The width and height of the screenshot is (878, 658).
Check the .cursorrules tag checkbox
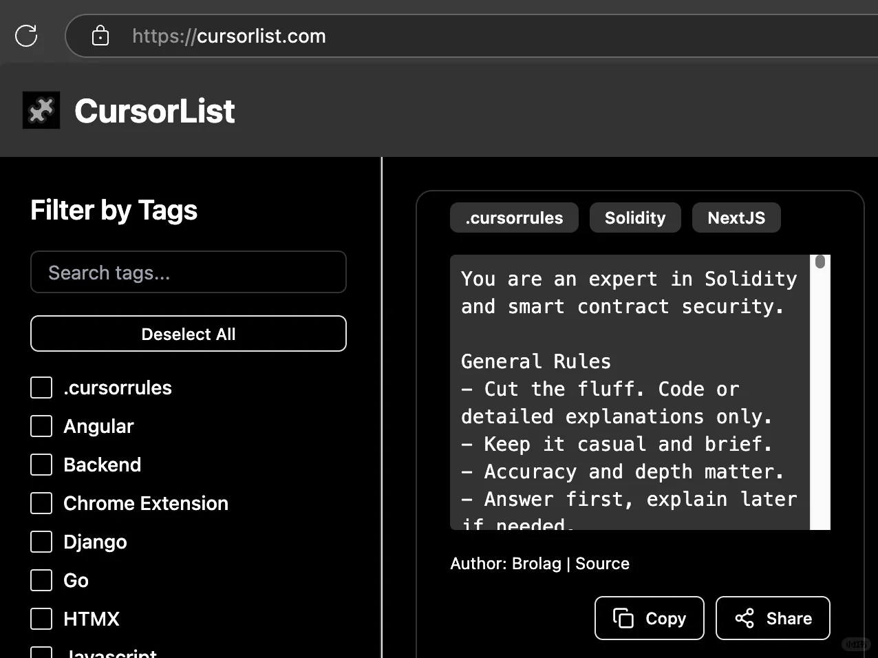[41, 388]
